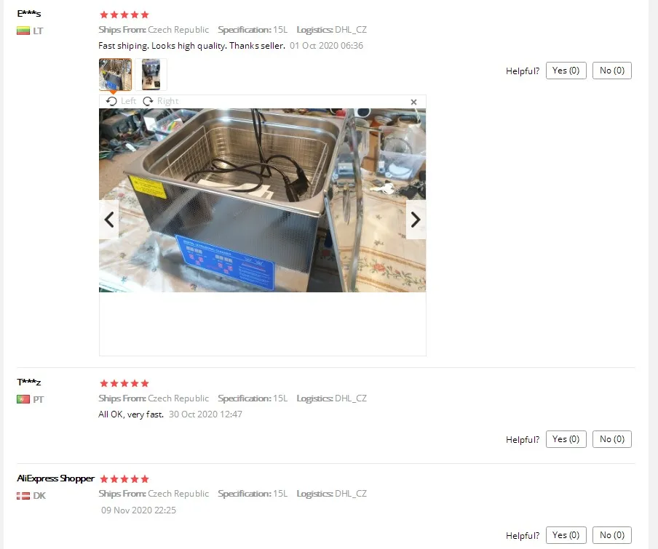Click the large ultrasonic cleaner photo

click(x=262, y=200)
